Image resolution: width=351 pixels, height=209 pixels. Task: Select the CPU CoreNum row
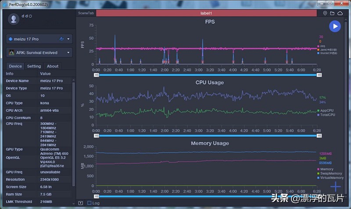tap(38, 117)
